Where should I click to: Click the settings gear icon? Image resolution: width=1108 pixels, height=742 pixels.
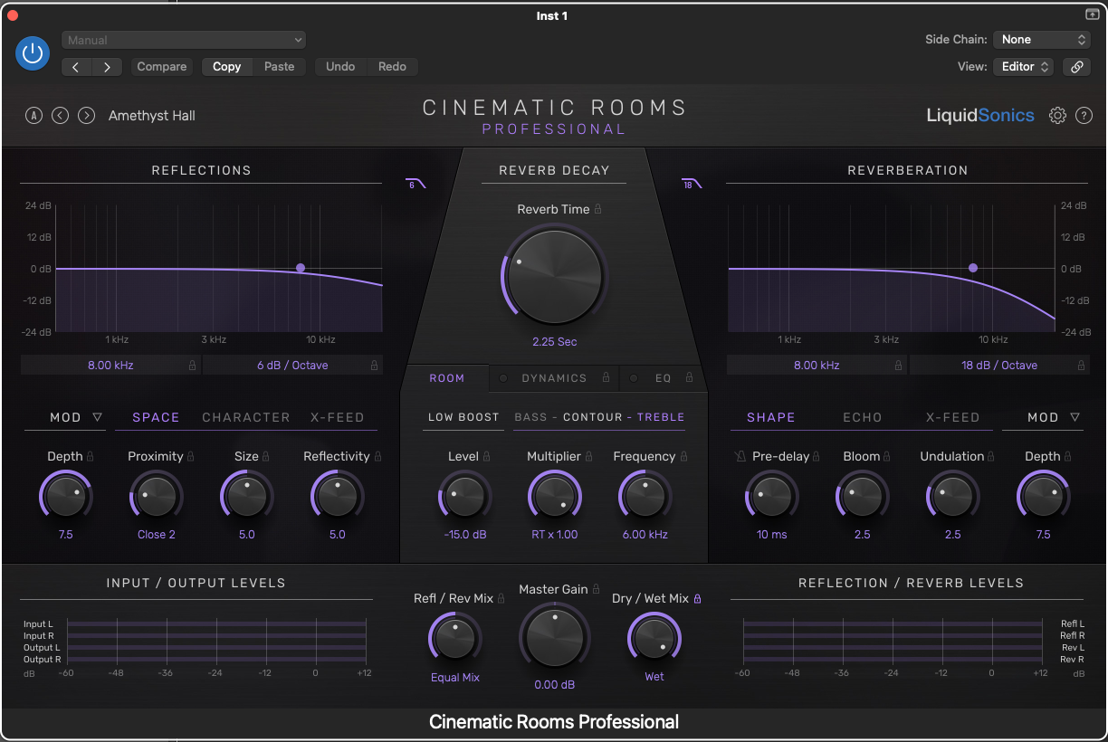[1056, 115]
